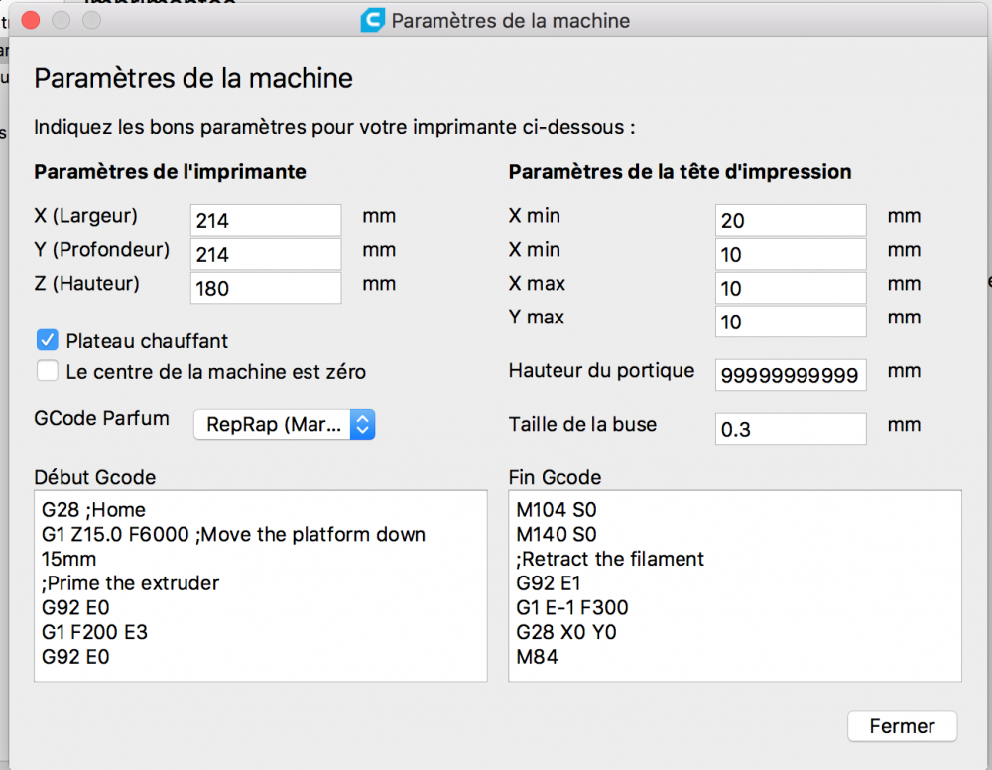Enable Le centre de la machine est zéro
This screenshot has width=992, height=770.
click(48, 371)
